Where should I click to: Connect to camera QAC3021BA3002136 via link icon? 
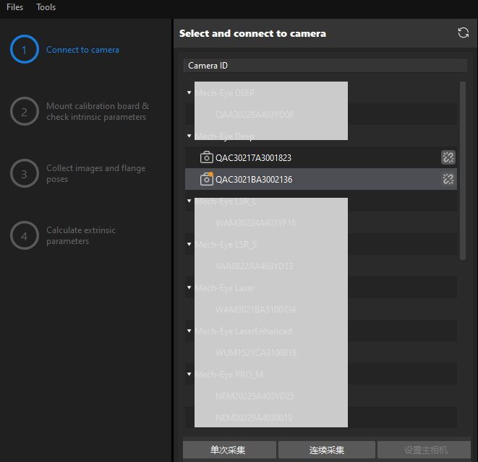click(x=448, y=179)
